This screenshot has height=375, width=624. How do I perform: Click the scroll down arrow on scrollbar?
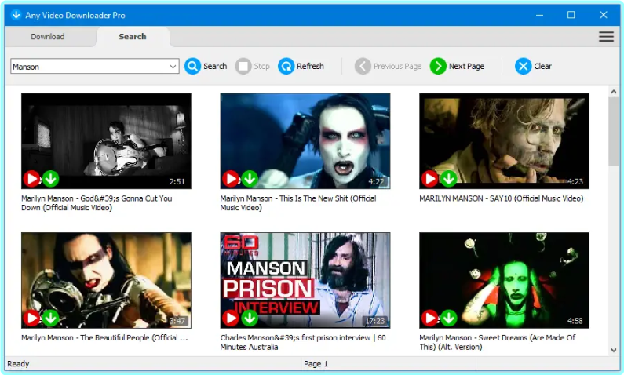pyautogui.click(x=614, y=350)
